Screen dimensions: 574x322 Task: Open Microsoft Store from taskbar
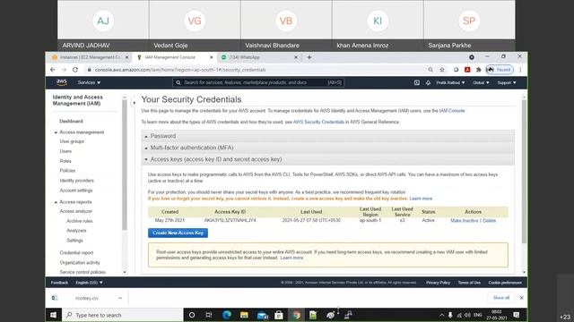pos(279,315)
